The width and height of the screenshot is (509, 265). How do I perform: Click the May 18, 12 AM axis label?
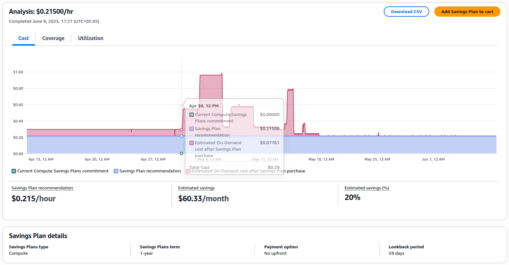click(321, 159)
